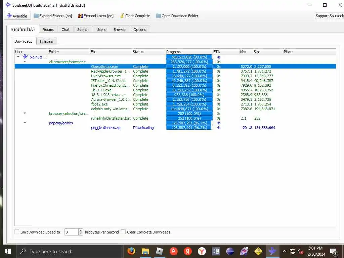The height and width of the screenshot is (258, 344).
Task: Open the Yandex Я icon in taskbar
Action: coord(187,251)
